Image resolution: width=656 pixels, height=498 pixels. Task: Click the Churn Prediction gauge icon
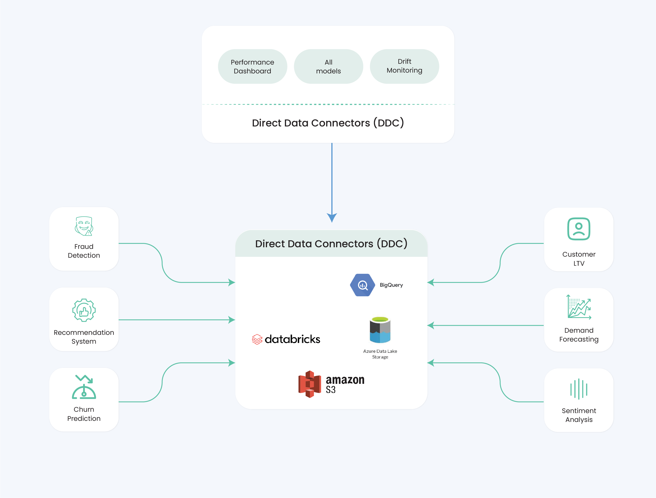tap(84, 387)
